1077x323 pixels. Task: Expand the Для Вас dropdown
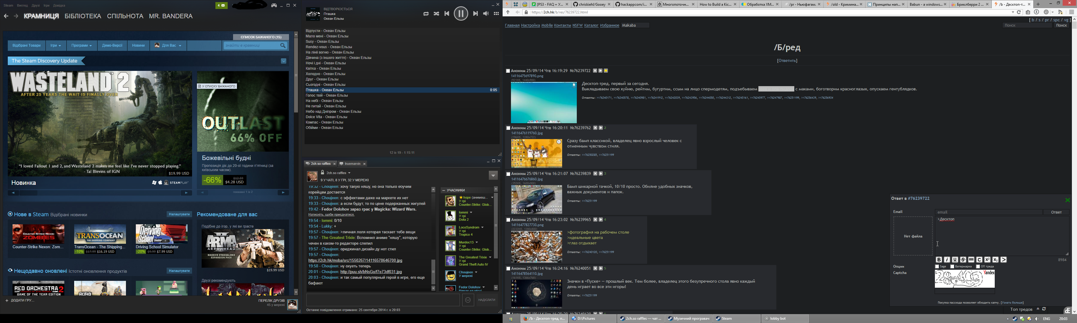coord(168,45)
